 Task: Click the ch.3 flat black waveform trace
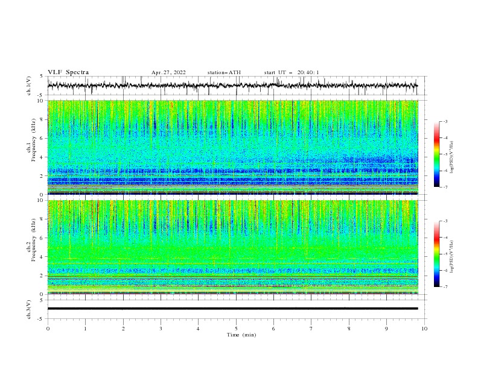click(x=232, y=309)
